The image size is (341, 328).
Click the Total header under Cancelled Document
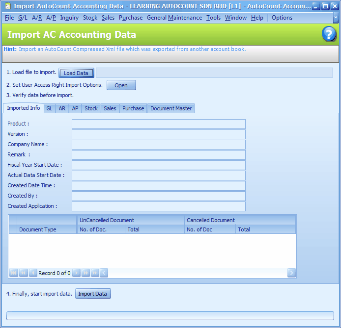click(265, 229)
